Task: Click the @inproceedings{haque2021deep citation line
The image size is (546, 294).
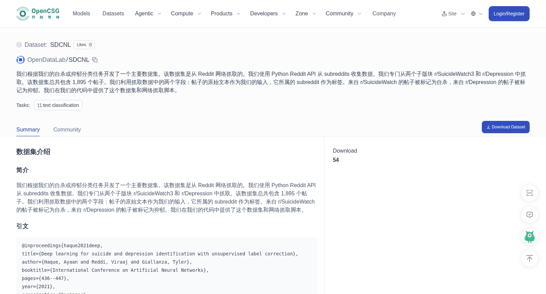Action: coord(62,246)
